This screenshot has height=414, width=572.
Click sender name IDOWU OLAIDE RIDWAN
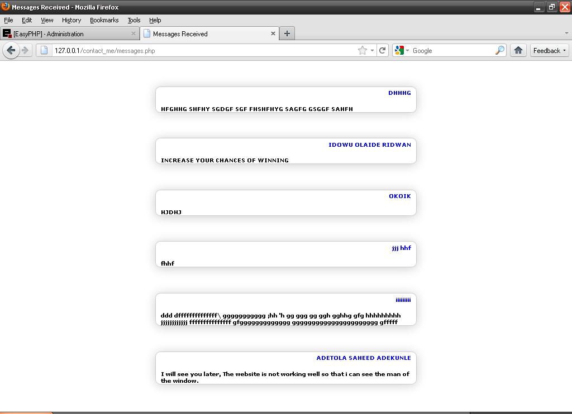[370, 145]
